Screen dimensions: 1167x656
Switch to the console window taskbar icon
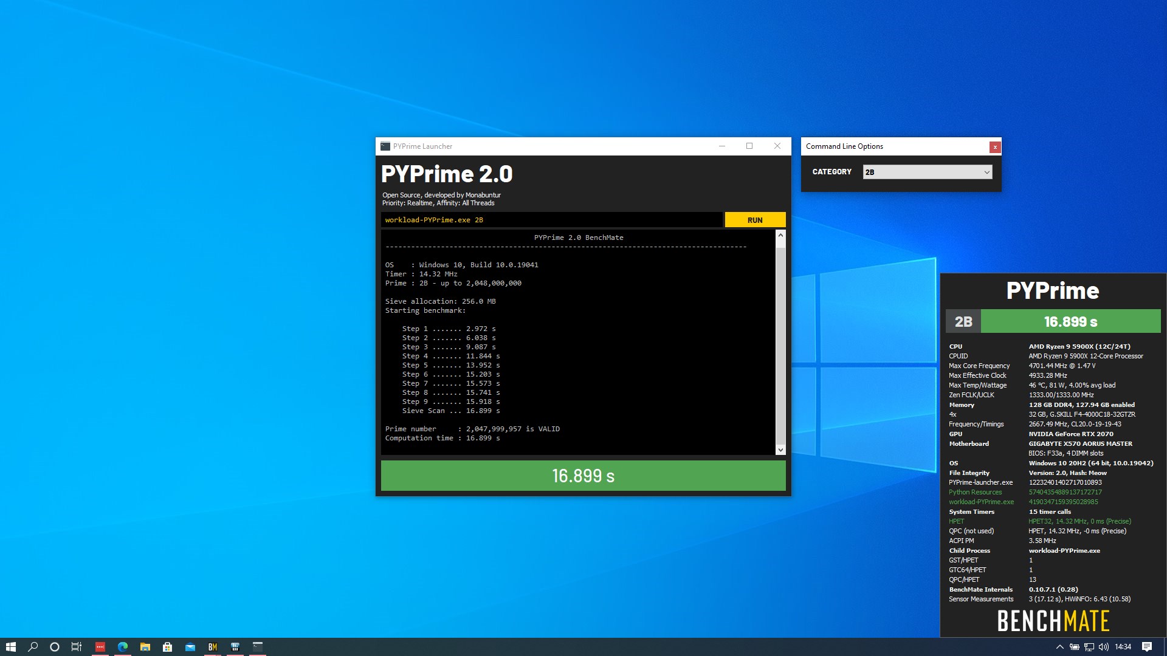point(258,647)
